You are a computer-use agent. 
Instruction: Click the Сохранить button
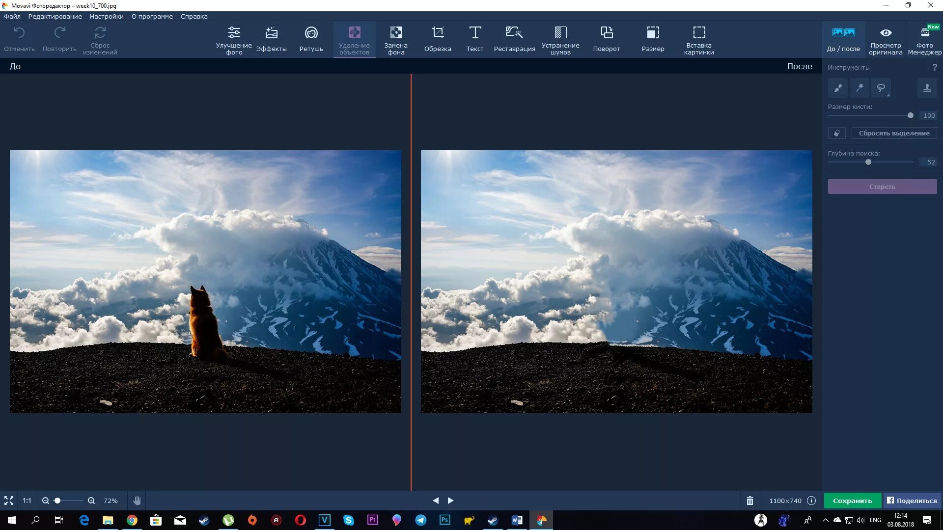[x=853, y=501]
